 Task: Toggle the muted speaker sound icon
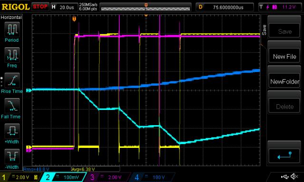294,176
